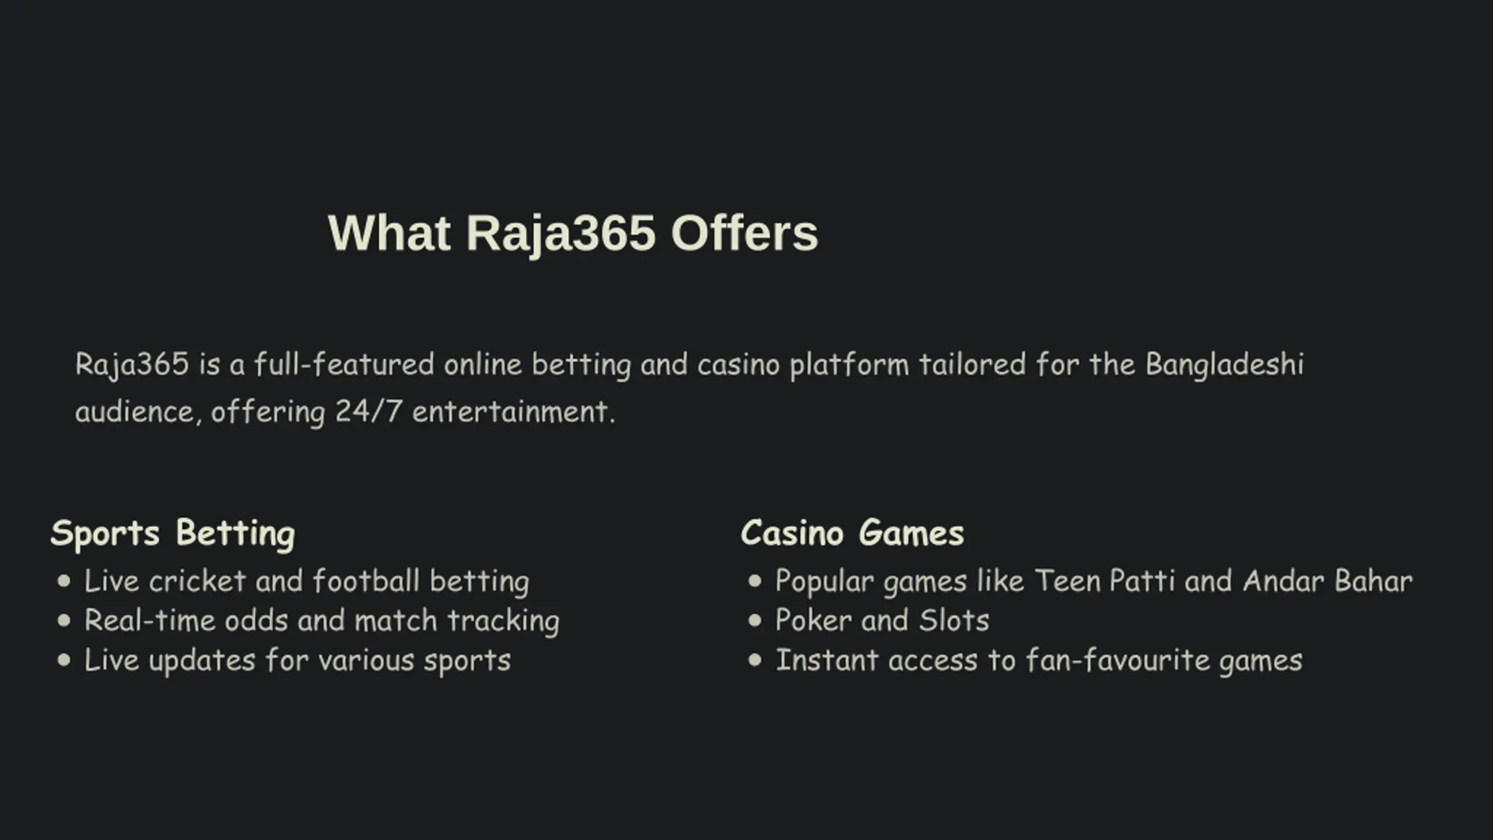Click bullet dot before 'Real-time odds'

coord(64,621)
